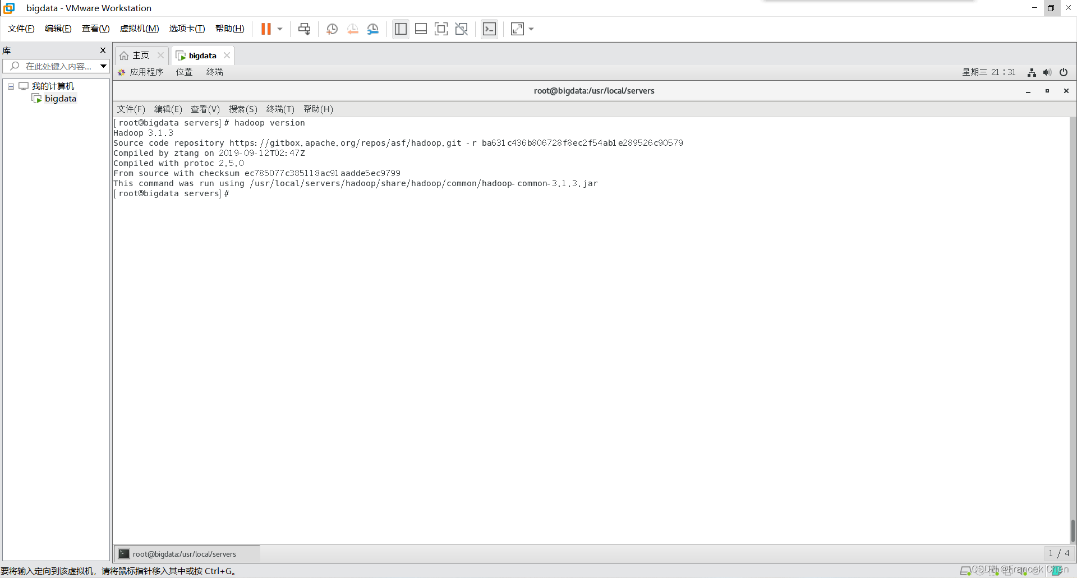Click the hadoop-common-3.1.3.jar path text
Image resolution: width=1077 pixels, height=578 pixels.
click(x=424, y=183)
